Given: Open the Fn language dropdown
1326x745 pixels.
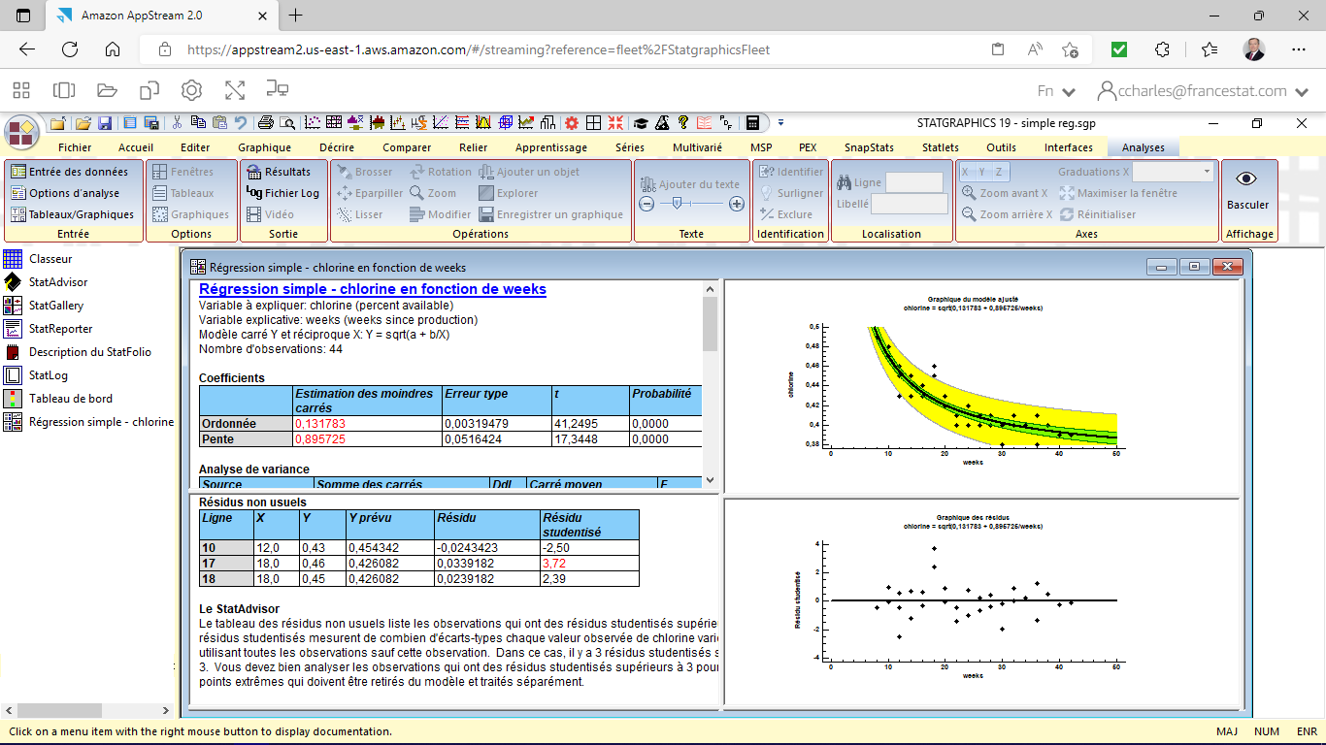Looking at the screenshot, I should 1055,89.
